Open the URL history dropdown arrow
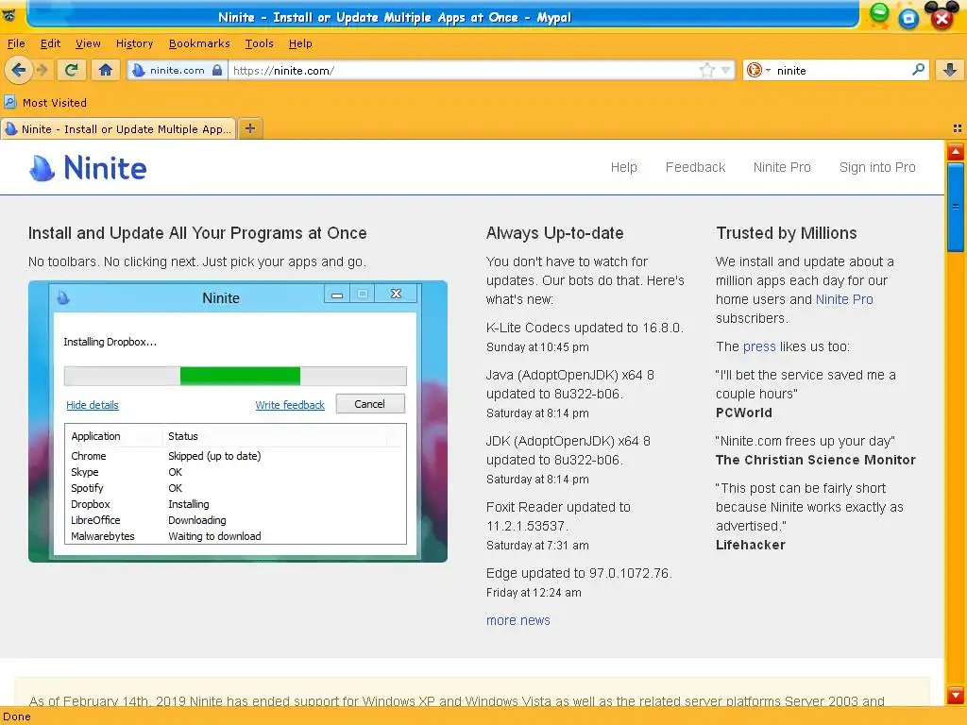This screenshot has height=725, width=967. [726, 70]
